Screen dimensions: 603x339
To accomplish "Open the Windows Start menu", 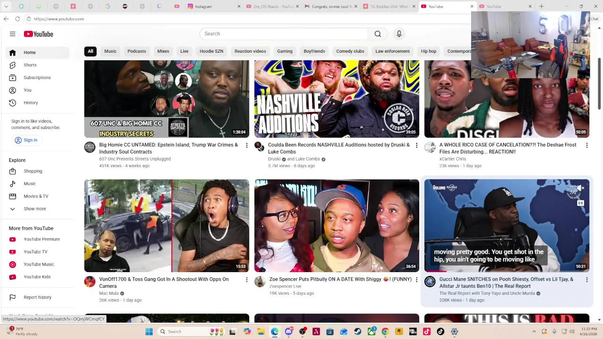I will [149, 331].
